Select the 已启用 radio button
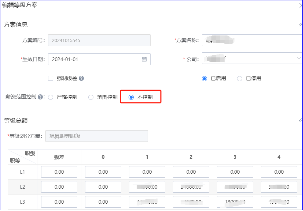This screenshot has width=303, height=211. [x=204, y=78]
